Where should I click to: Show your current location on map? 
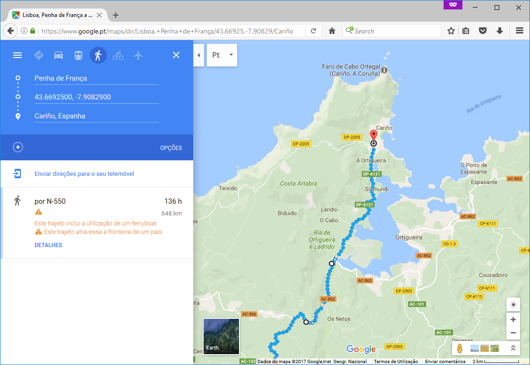[513, 305]
